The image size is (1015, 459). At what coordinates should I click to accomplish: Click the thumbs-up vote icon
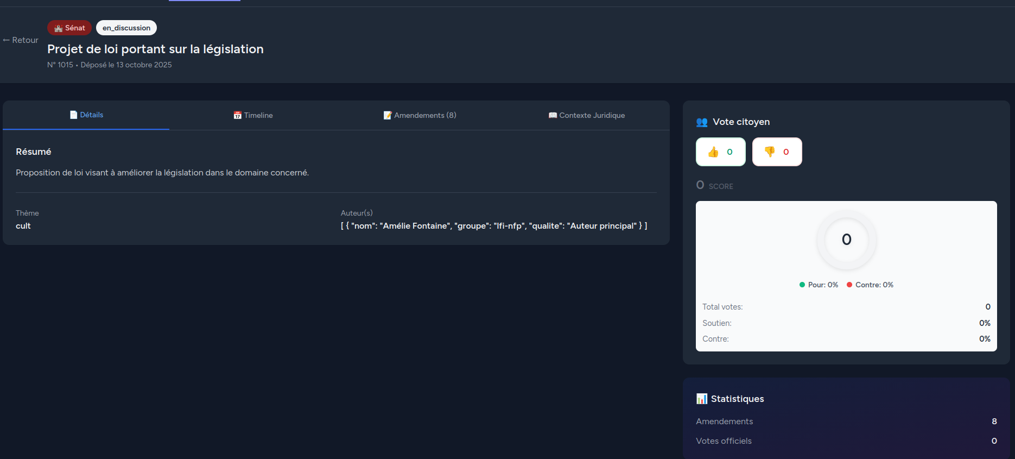tap(713, 152)
